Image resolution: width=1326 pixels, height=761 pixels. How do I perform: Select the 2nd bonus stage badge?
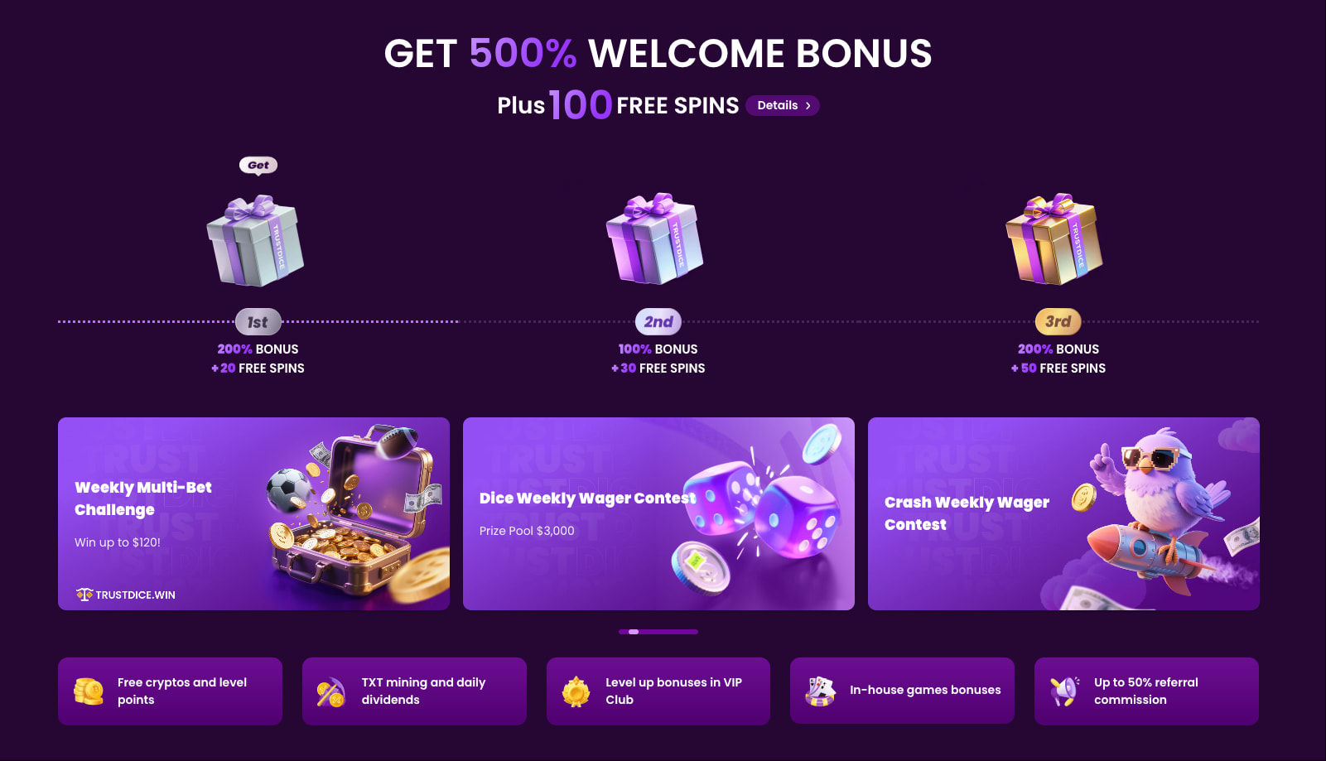tap(658, 322)
